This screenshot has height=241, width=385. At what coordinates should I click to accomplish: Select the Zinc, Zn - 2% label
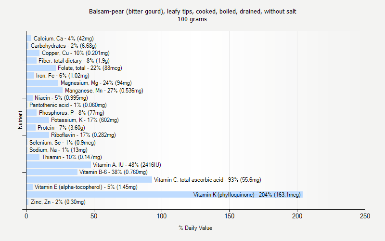click(58, 202)
